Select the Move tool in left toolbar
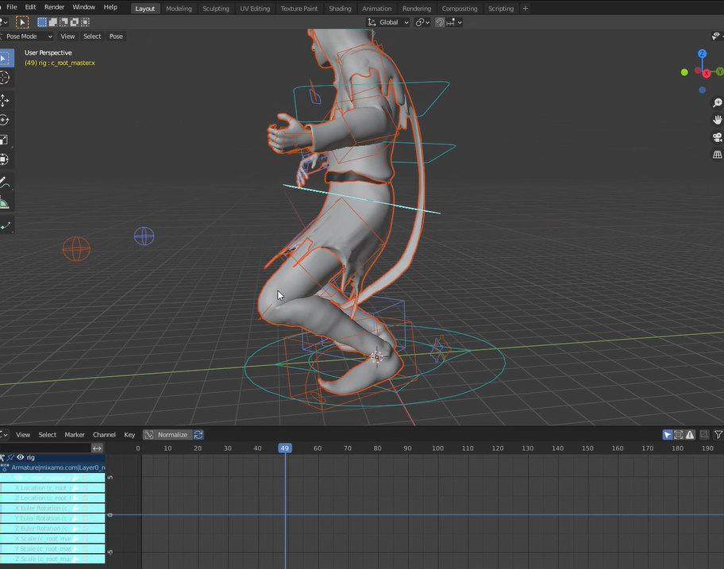 6,101
